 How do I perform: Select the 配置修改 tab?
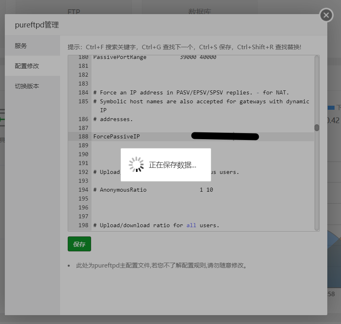tap(32, 66)
